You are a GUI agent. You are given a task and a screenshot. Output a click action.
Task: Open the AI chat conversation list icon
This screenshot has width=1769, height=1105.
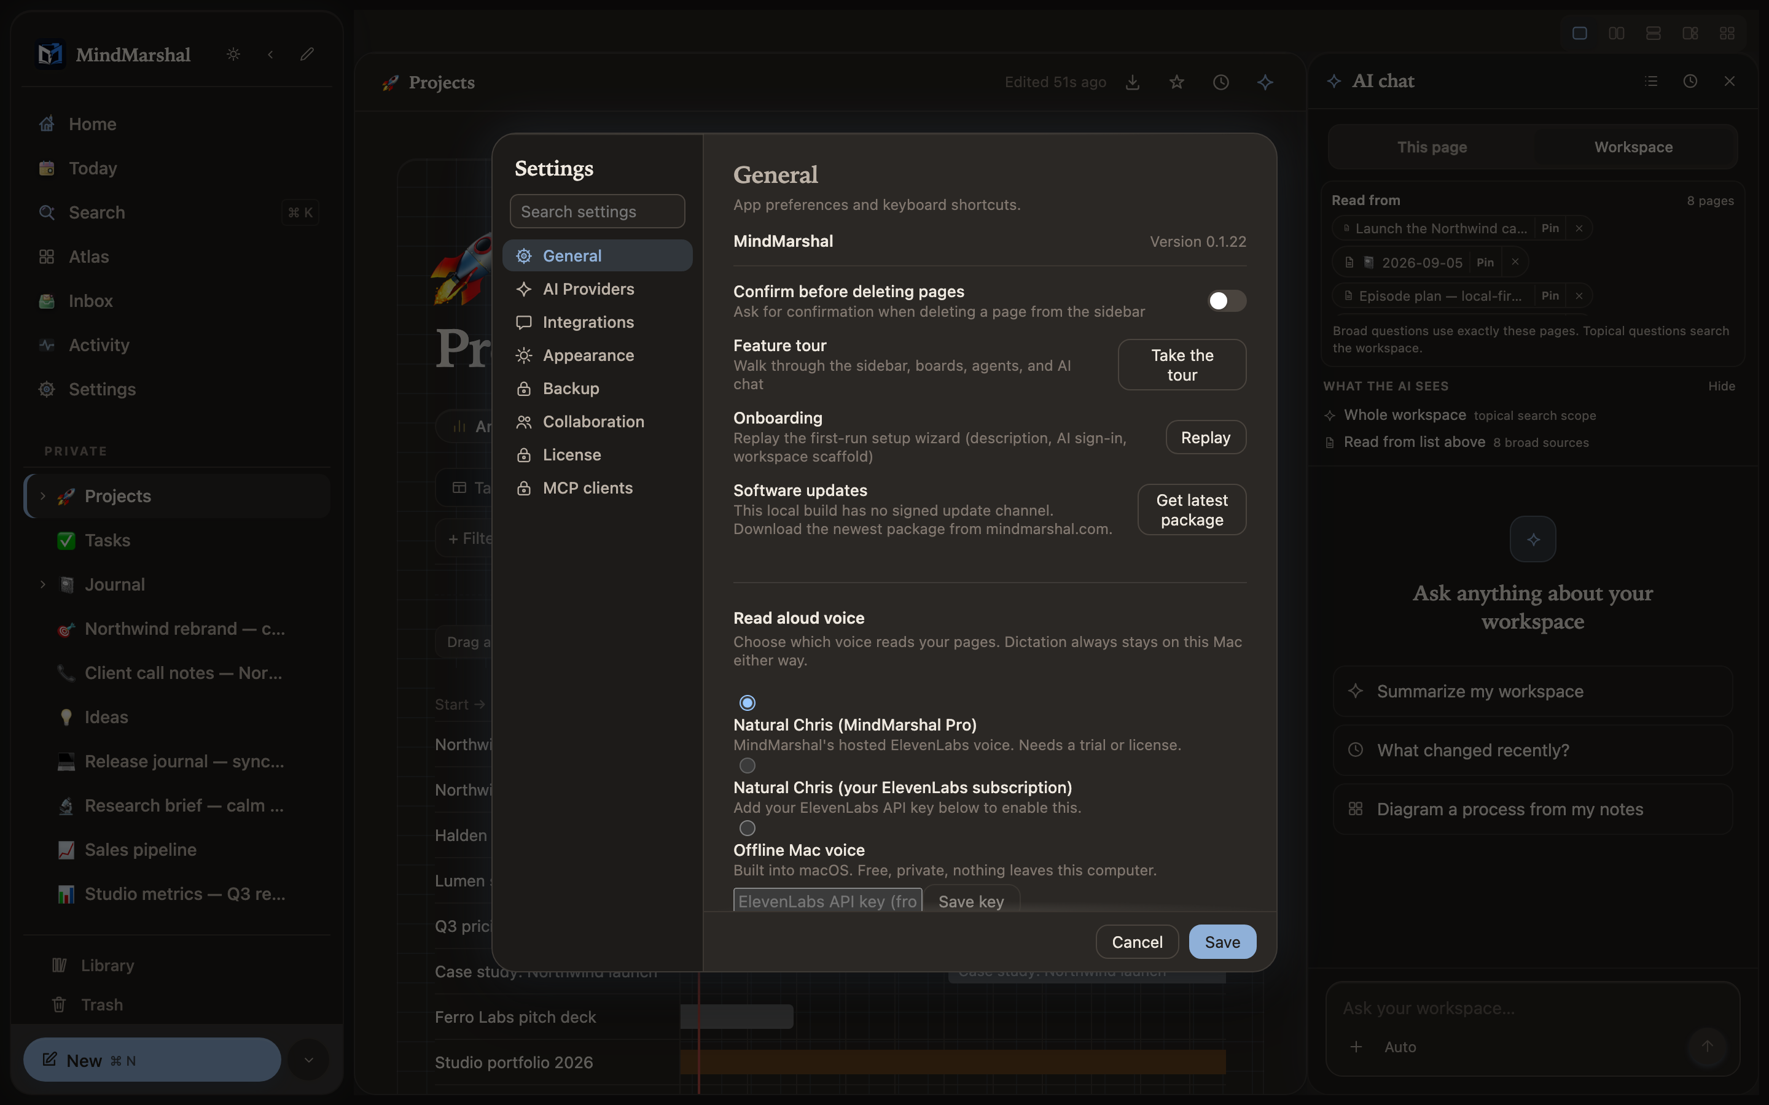coord(1650,81)
